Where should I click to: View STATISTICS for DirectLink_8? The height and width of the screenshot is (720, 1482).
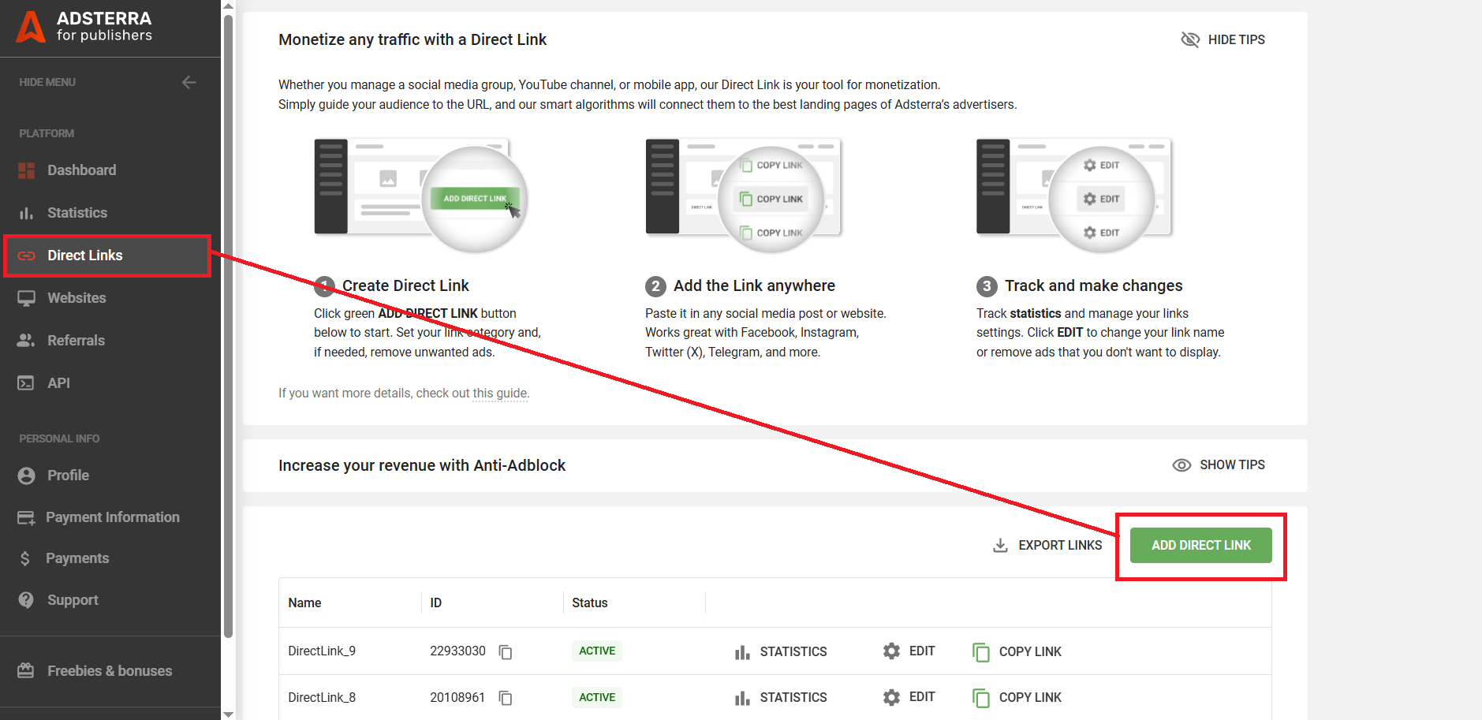pyautogui.click(x=781, y=698)
